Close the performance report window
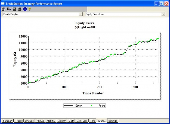 [x=166, y=4]
